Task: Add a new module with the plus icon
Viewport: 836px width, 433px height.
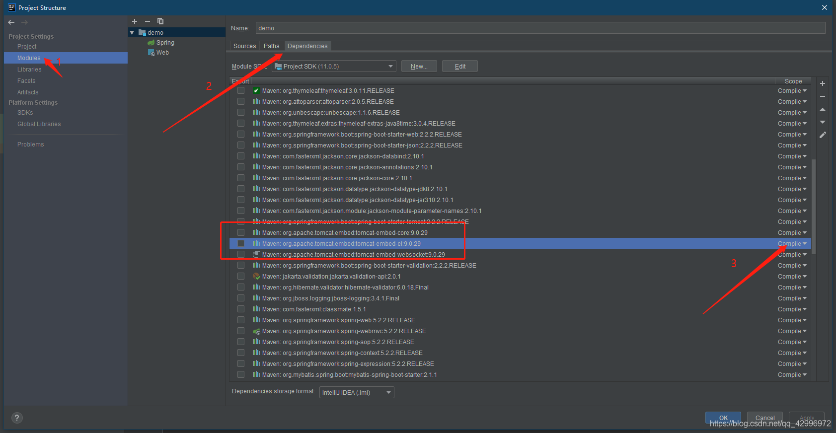Action: (135, 21)
